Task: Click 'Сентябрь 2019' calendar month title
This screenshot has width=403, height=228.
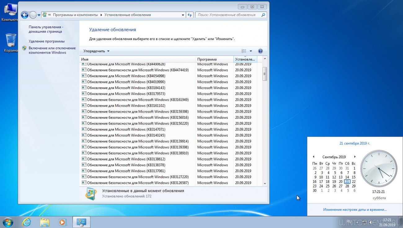Action: pos(334,157)
